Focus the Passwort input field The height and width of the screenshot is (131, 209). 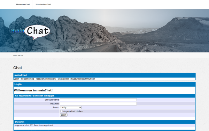pyautogui.click(x=98, y=104)
